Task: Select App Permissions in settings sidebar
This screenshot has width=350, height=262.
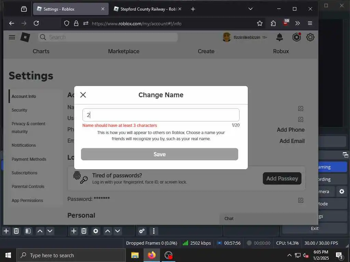Action: click(27, 201)
